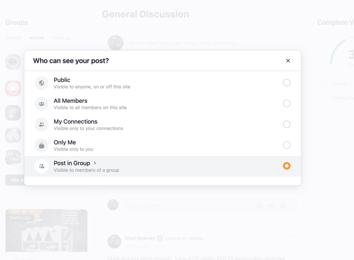Switch to the Popular groups tab
This screenshot has height=260, width=354.
(61, 38)
